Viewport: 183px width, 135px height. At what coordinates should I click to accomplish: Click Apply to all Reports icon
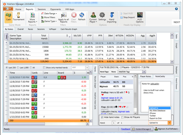coord(64,18)
